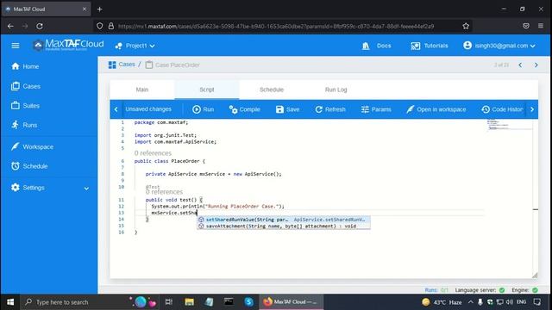
Task: Go to the previous case arrow
Action: point(520,65)
